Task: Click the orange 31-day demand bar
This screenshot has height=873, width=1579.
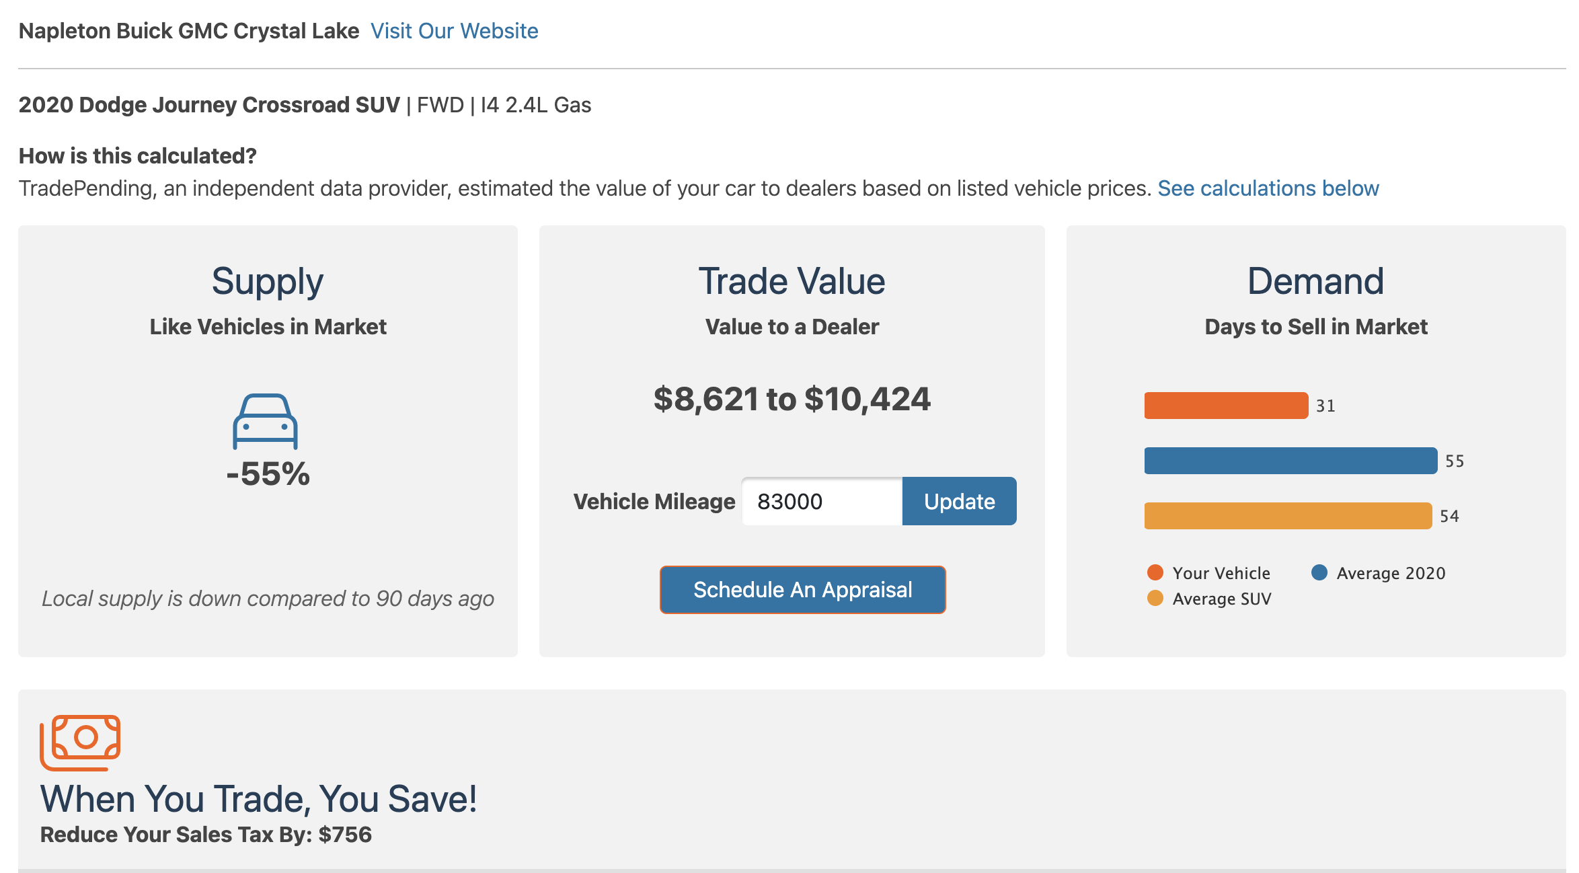Action: tap(1225, 406)
